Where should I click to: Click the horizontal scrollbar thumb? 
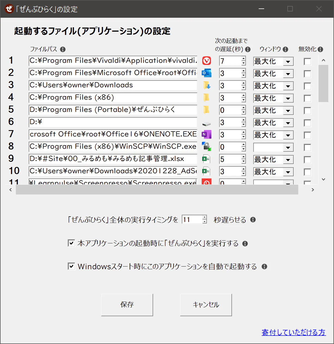(157, 190)
